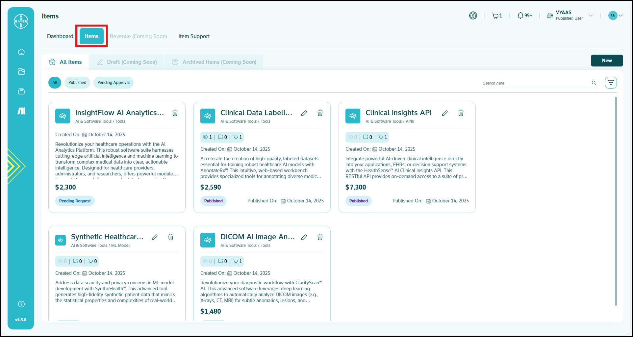This screenshot has height=337, width=633.
Task: Open the filter options button
Action: click(x=611, y=83)
